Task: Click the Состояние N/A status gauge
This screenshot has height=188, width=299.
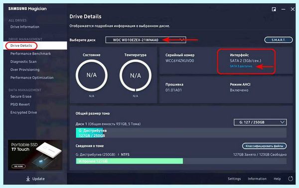Action: pos(92,76)
